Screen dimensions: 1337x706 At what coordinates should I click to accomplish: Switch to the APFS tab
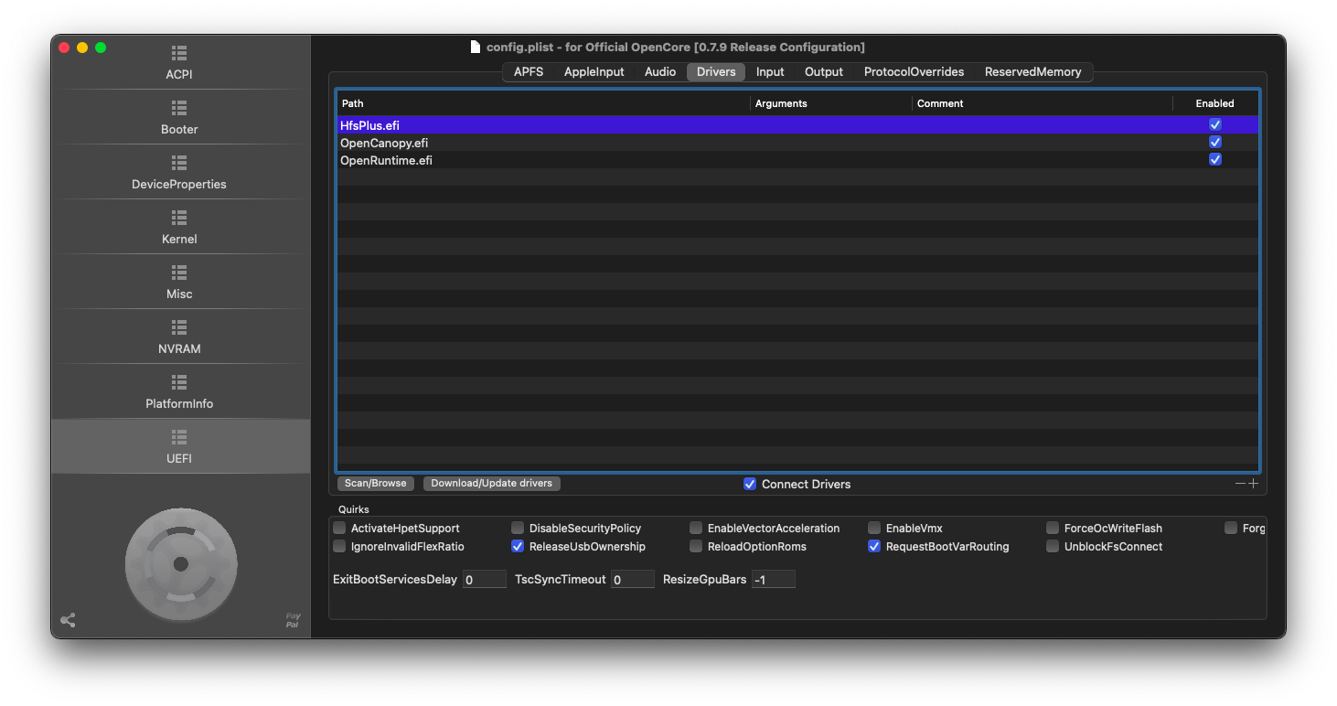pos(529,71)
